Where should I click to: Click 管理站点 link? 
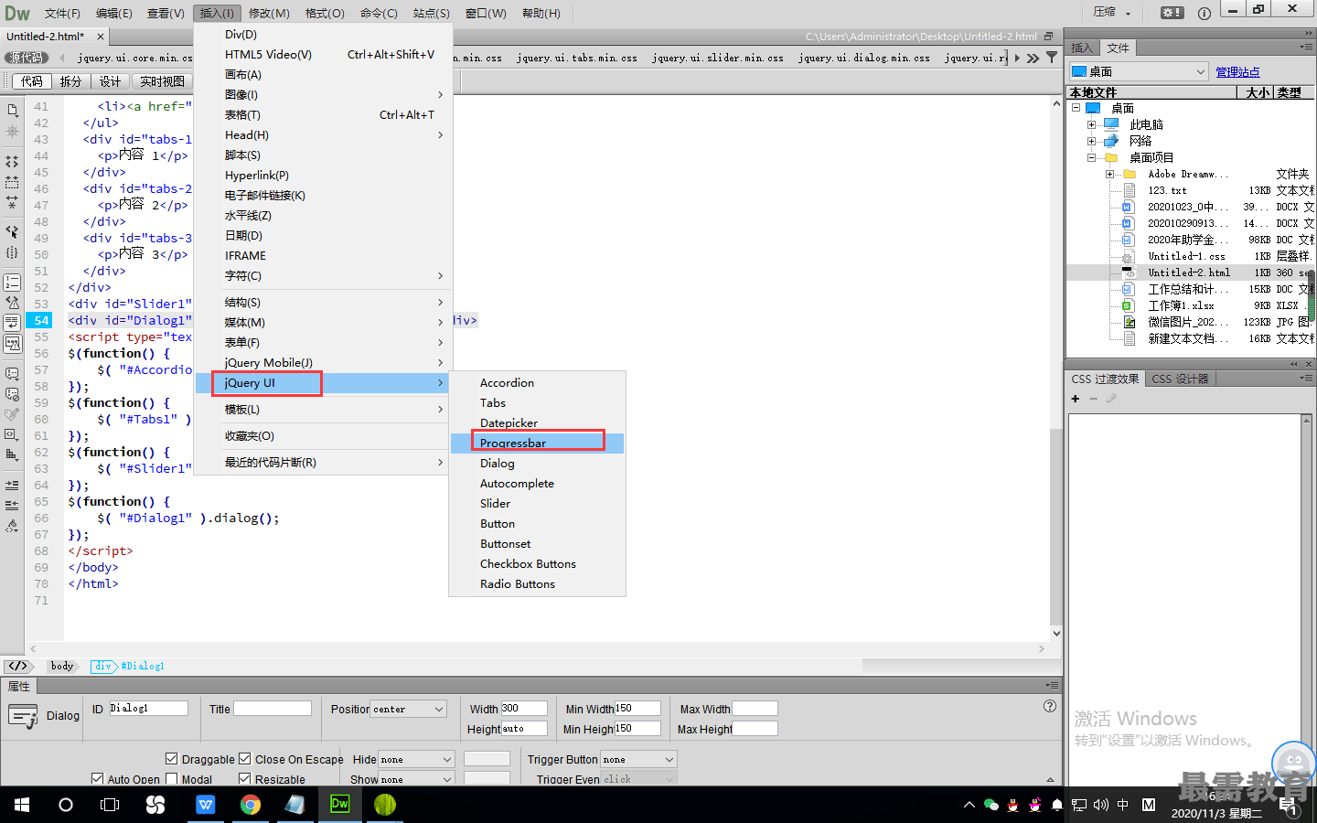[1237, 71]
